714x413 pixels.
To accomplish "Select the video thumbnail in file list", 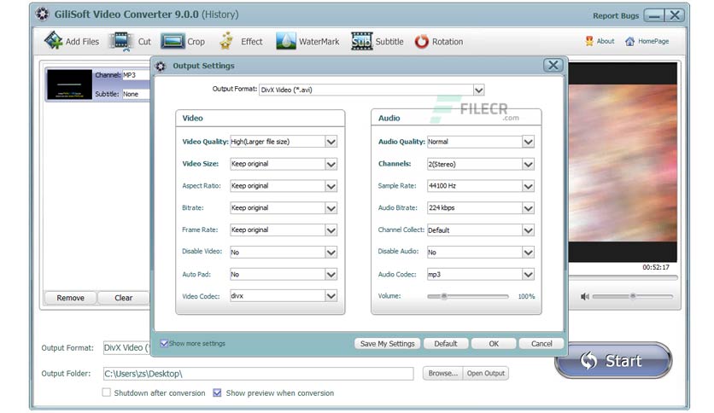I will (69, 84).
